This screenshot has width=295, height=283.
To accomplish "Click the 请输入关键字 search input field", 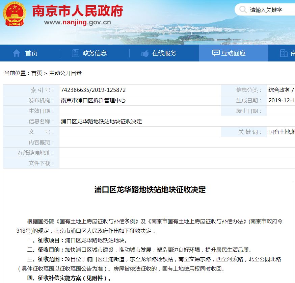I will tap(267, 10).
